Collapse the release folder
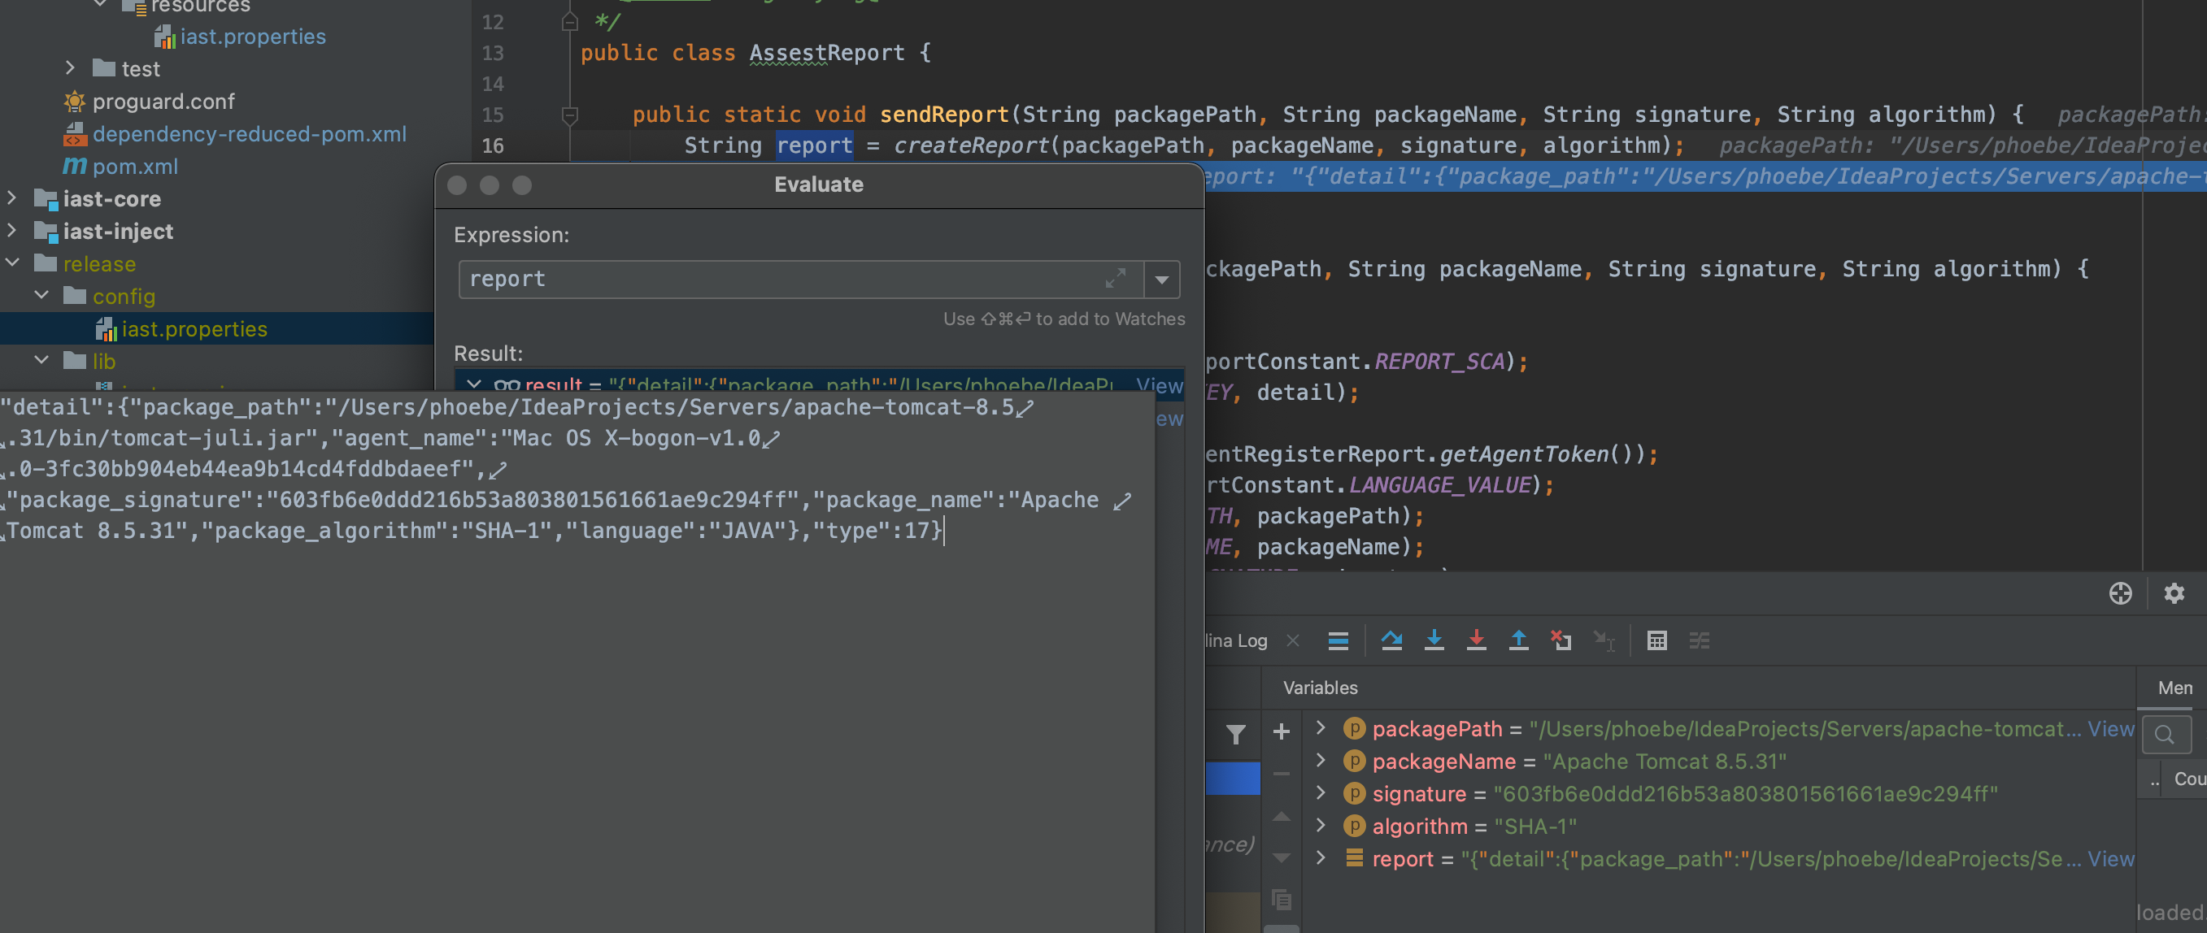Viewport: 2207px width, 933px height. pos(12,263)
